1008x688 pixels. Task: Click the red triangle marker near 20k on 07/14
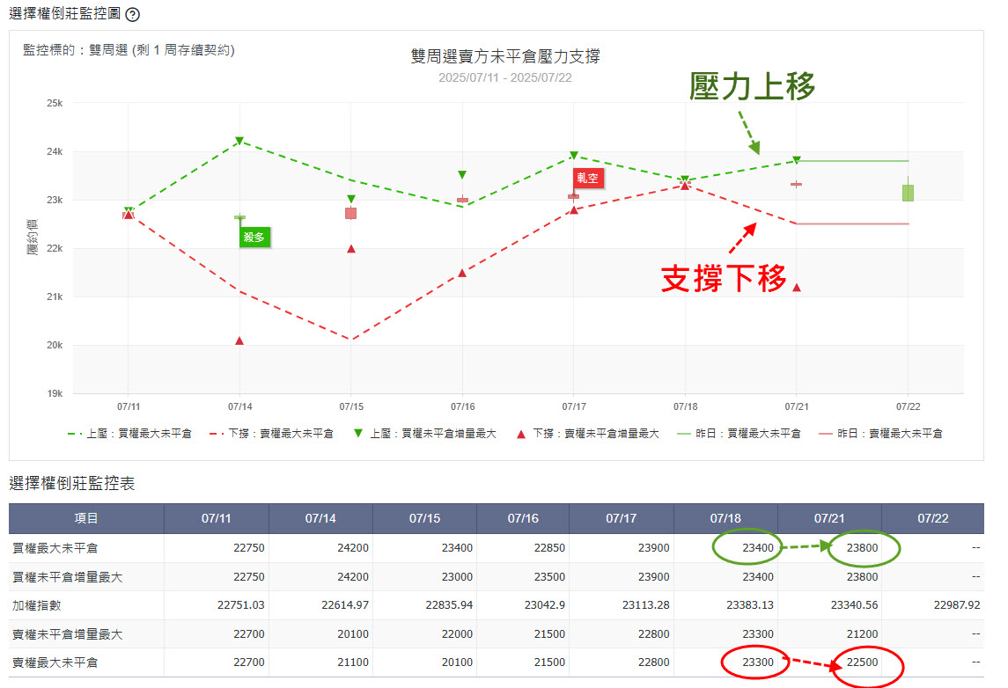(239, 340)
